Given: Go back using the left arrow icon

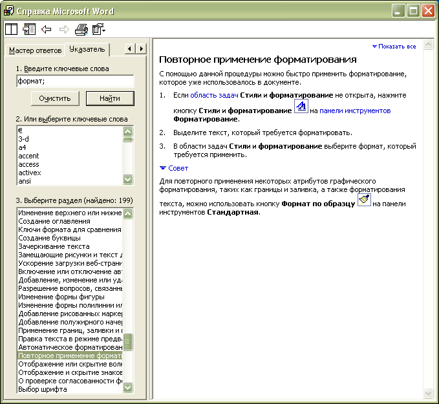Looking at the screenshot, I should 47,29.
